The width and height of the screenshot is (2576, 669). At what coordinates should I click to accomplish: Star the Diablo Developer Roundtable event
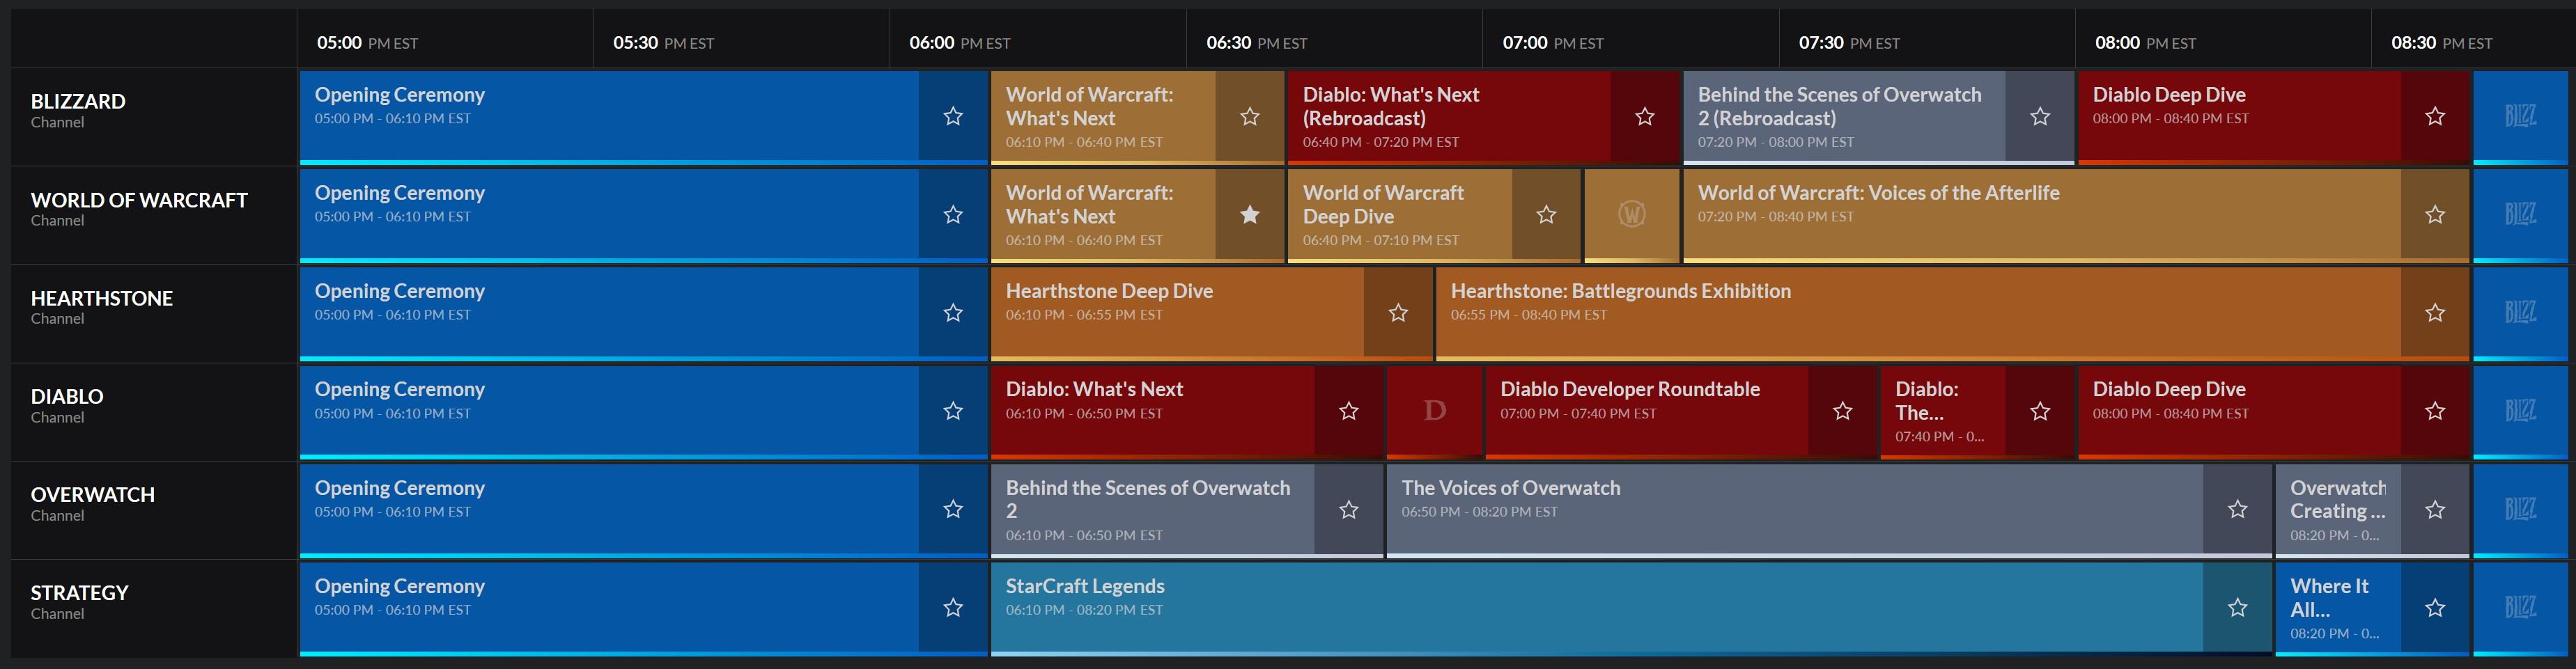tap(1843, 411)
